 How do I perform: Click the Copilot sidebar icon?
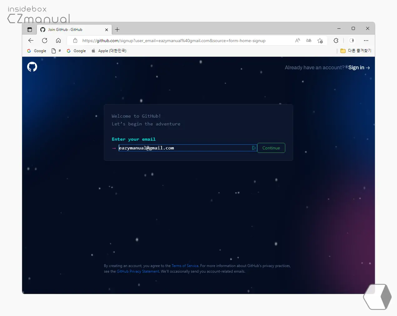[x=352, y=41]
